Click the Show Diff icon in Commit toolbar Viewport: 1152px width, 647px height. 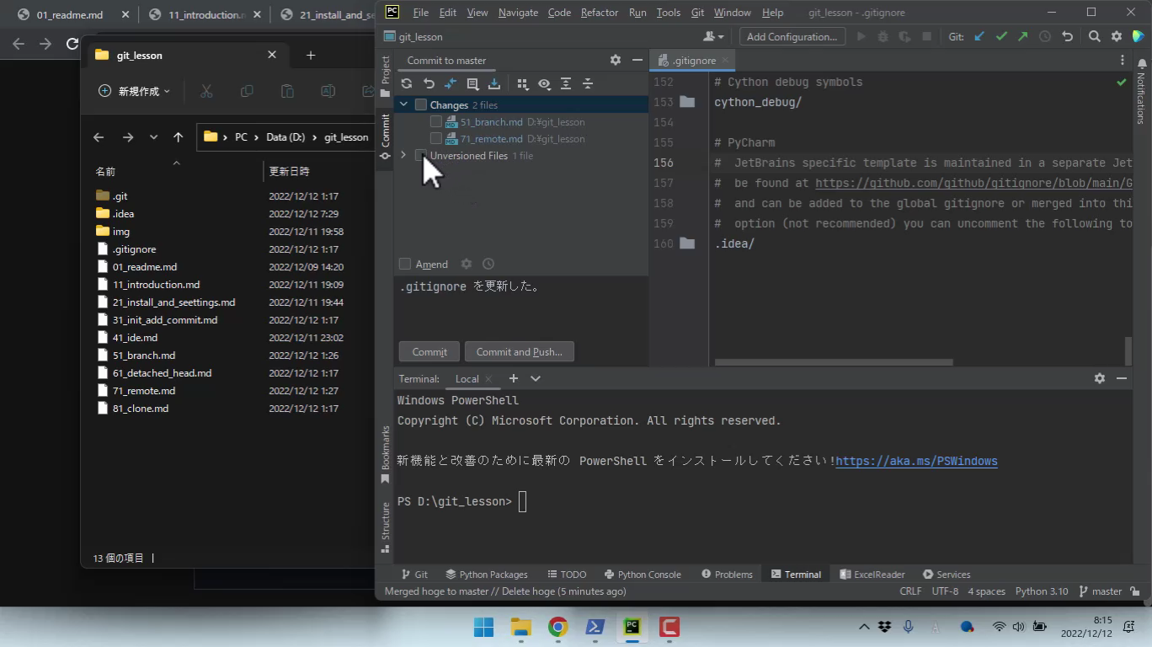(451, 83)
